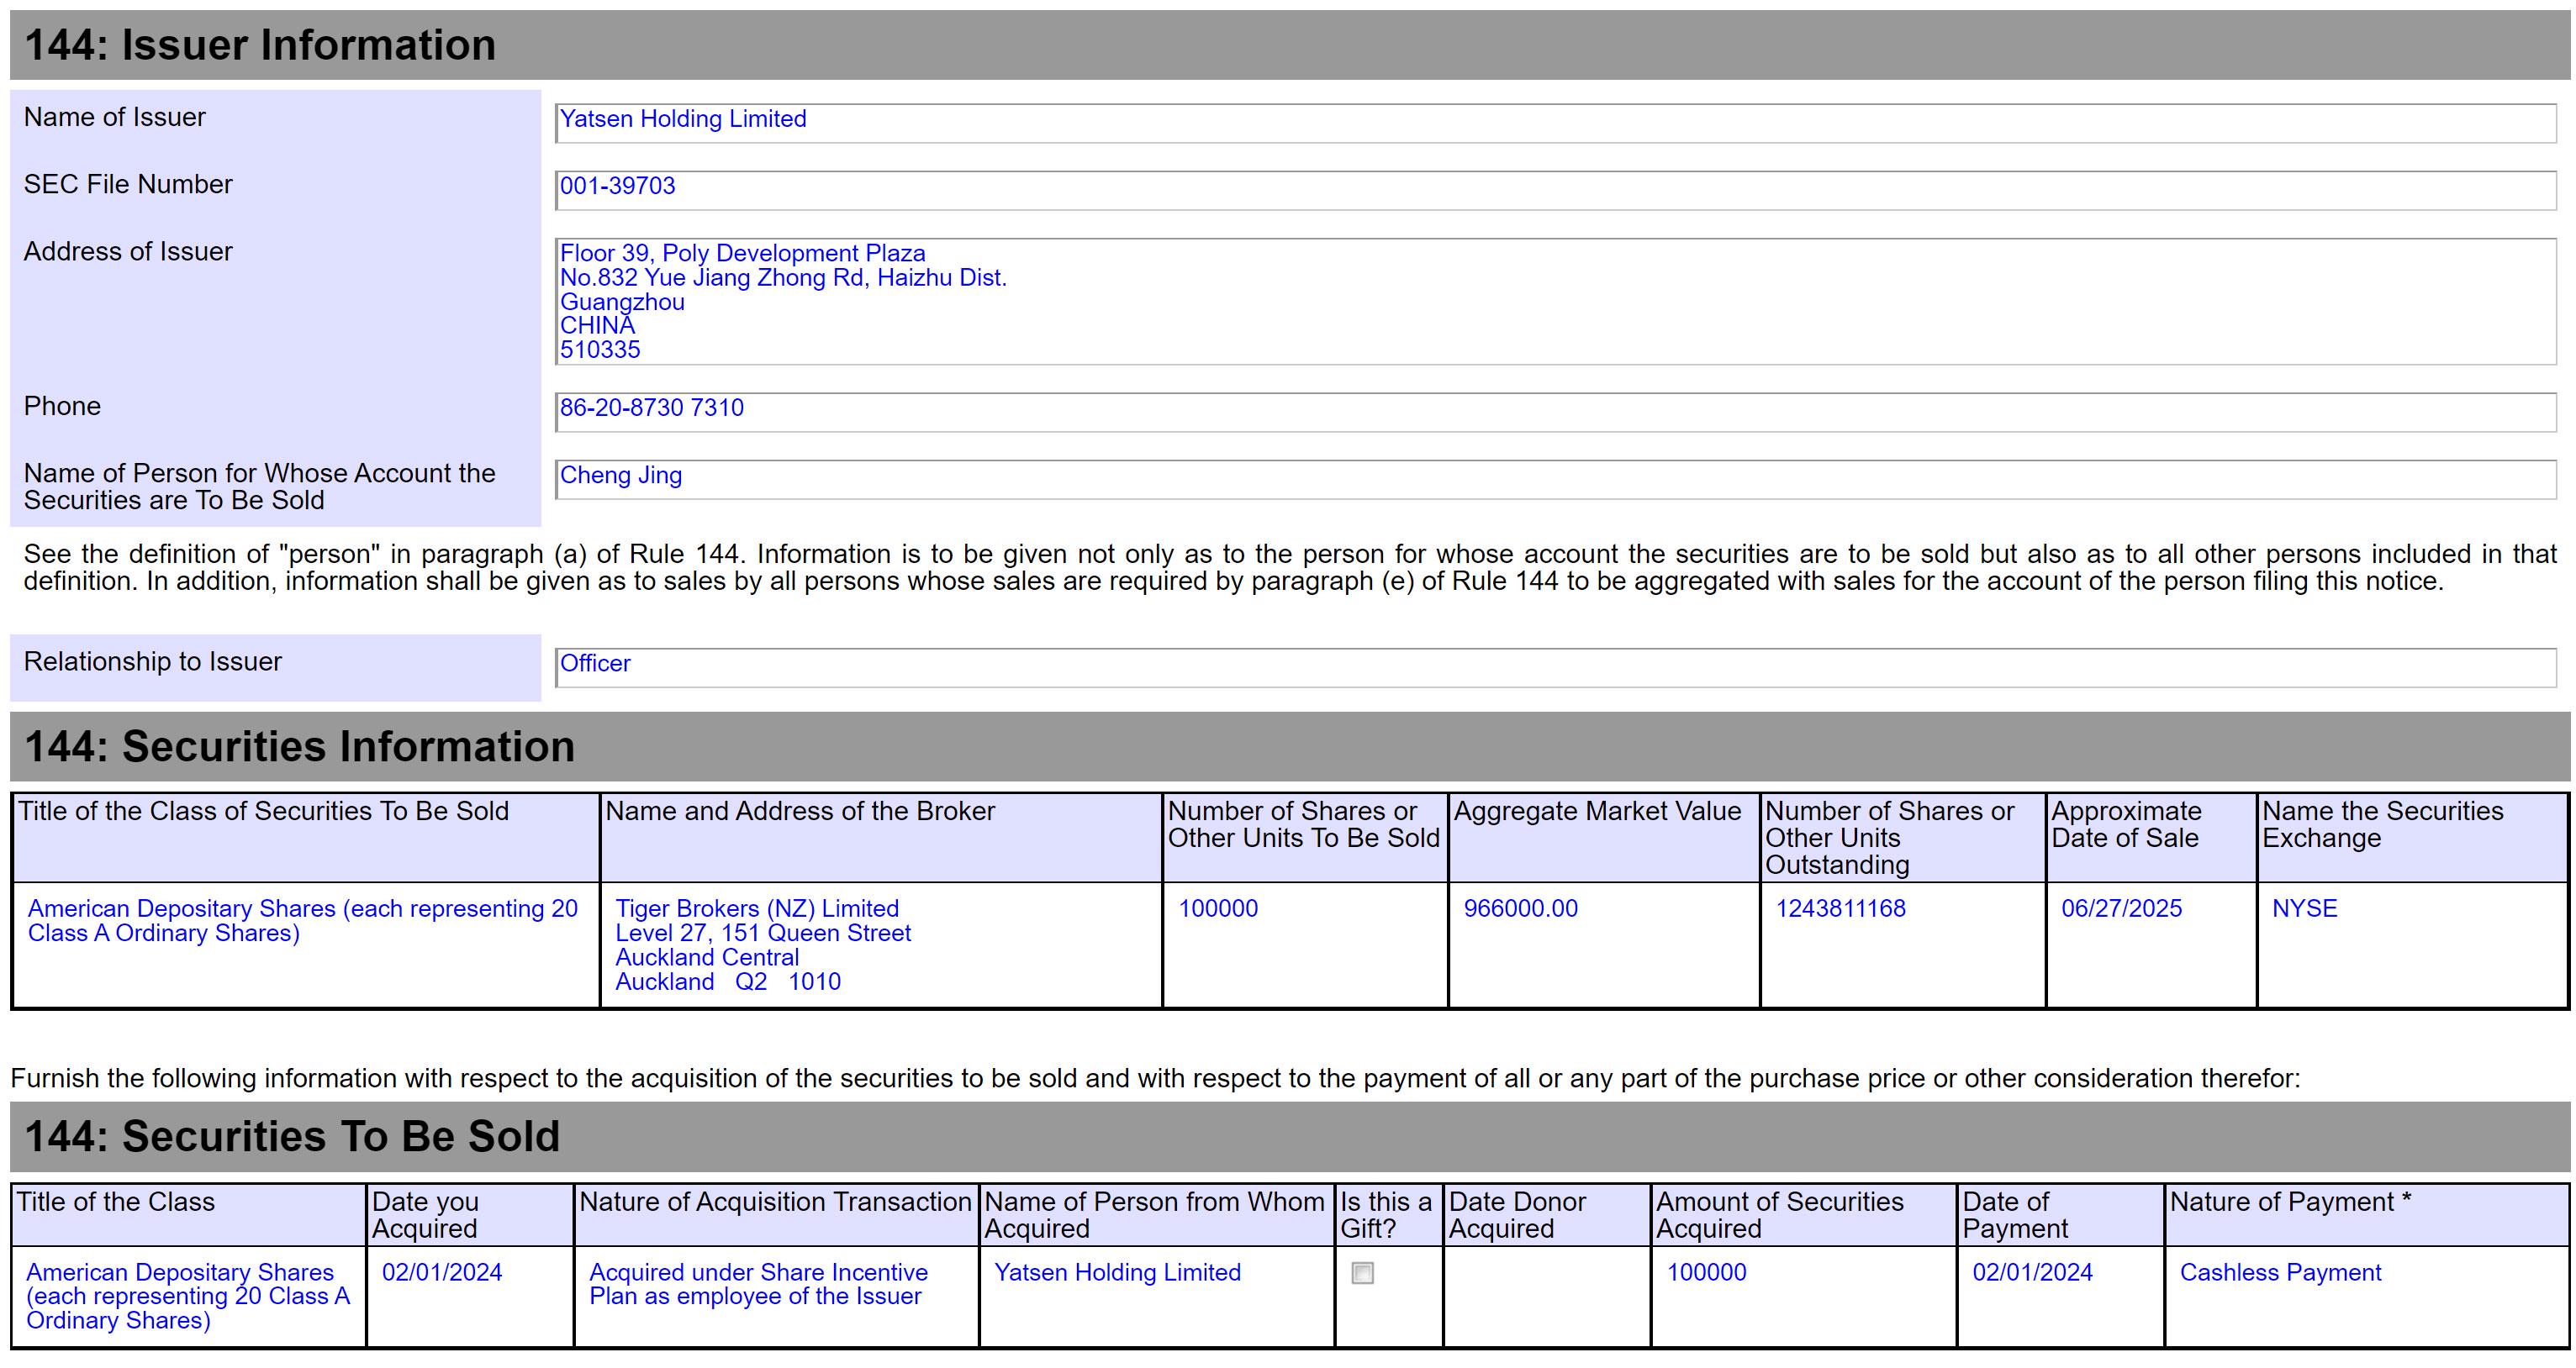2576x1368 pixels.
Task: Click the '144: Issuer Information' header
Action: pos(1289,45)
